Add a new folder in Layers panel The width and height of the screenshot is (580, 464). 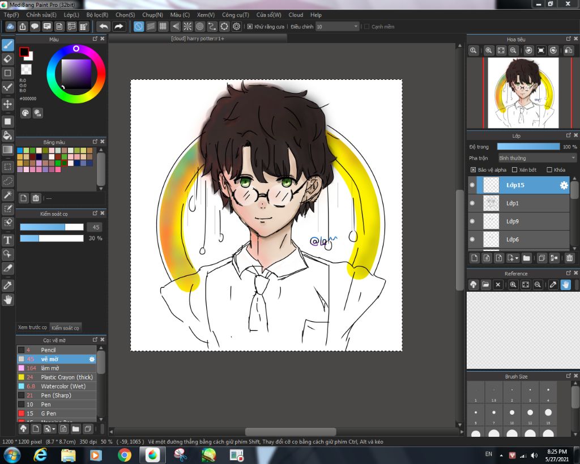527,258
